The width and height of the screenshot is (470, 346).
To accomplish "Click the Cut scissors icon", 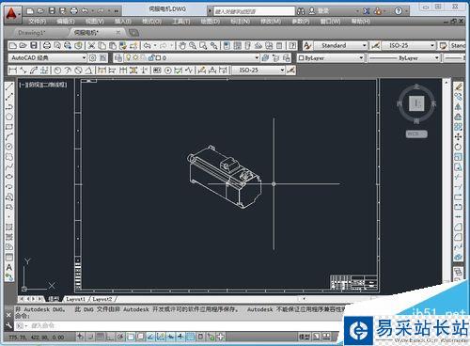I will (x=91, y=46).
